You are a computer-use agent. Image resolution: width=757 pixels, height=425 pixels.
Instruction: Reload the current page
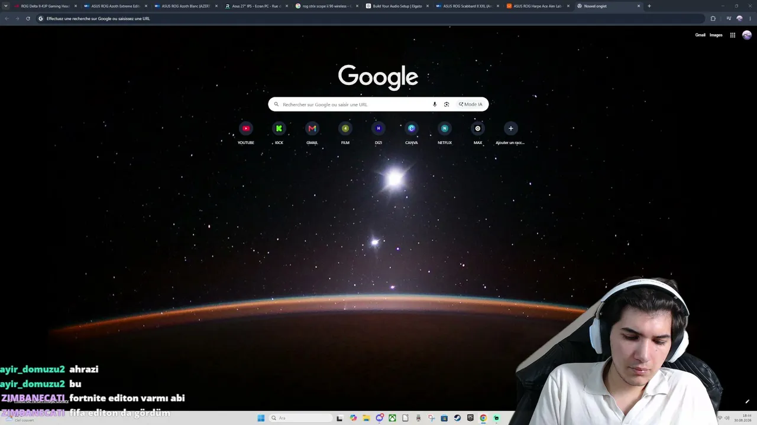tap(28, 18)
